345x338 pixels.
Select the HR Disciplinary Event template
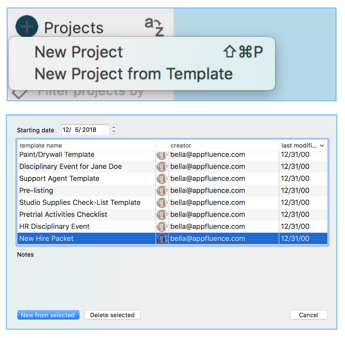[54, 227]
